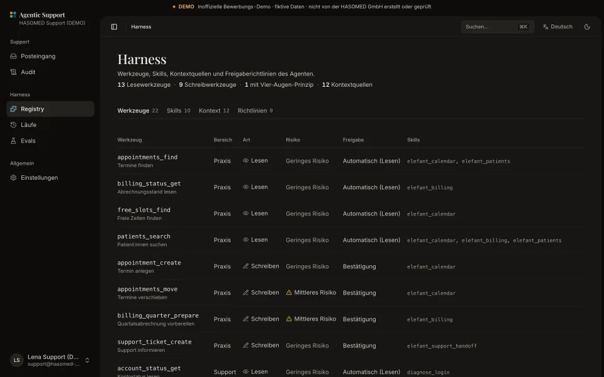The height and width of the screenshot is (377, 604).
Task: Click the Evals flask icon
Action: pyautogui.click(x=13, y=141)
